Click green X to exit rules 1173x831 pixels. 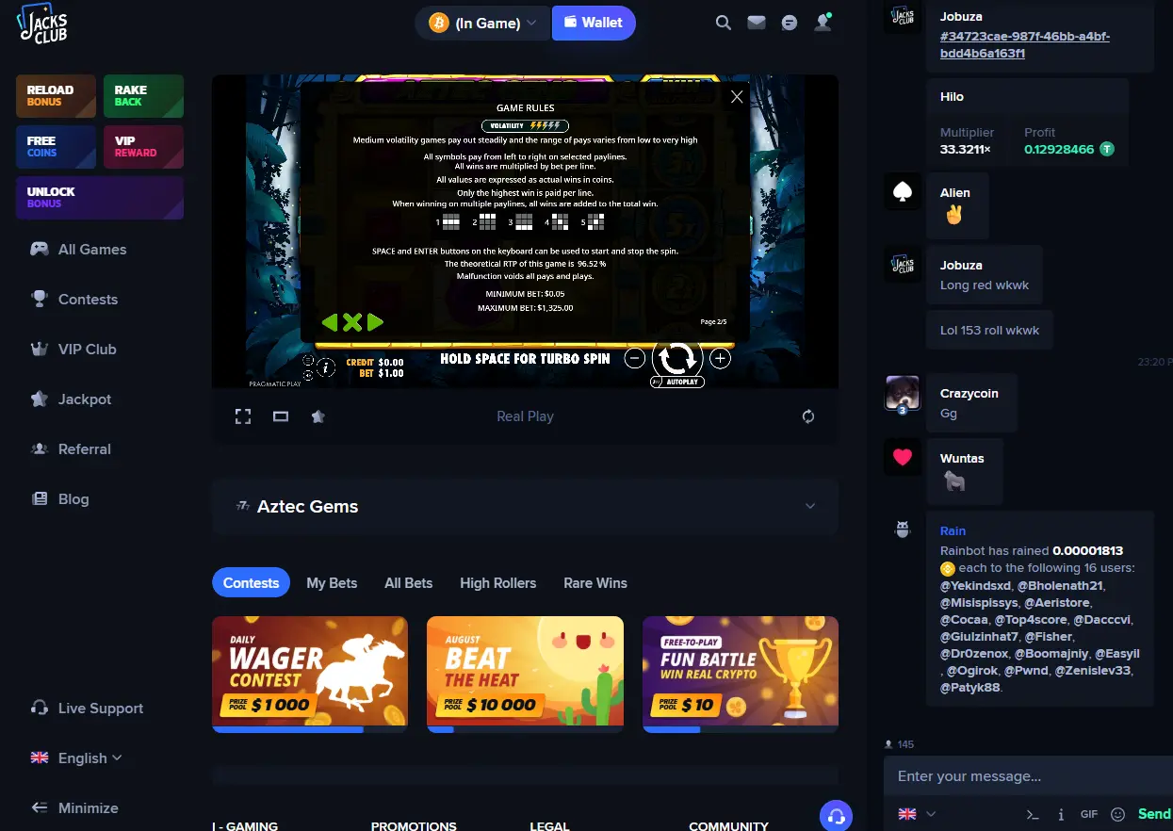click(x=352, y=323)
